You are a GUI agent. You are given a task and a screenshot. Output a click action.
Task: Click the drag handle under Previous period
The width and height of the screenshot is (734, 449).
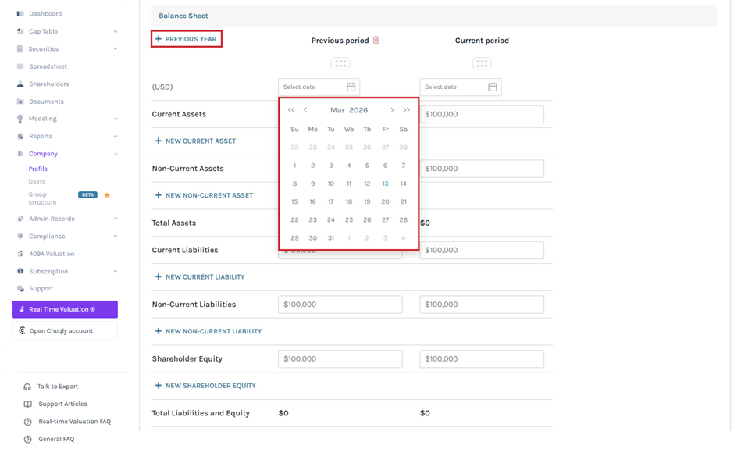point(340,63)
